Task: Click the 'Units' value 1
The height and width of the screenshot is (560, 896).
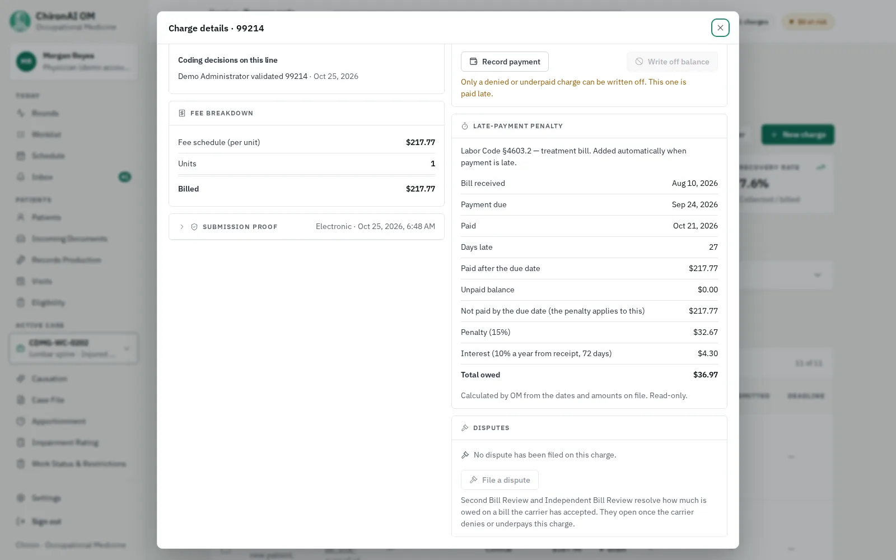Action: click(433, 164)
